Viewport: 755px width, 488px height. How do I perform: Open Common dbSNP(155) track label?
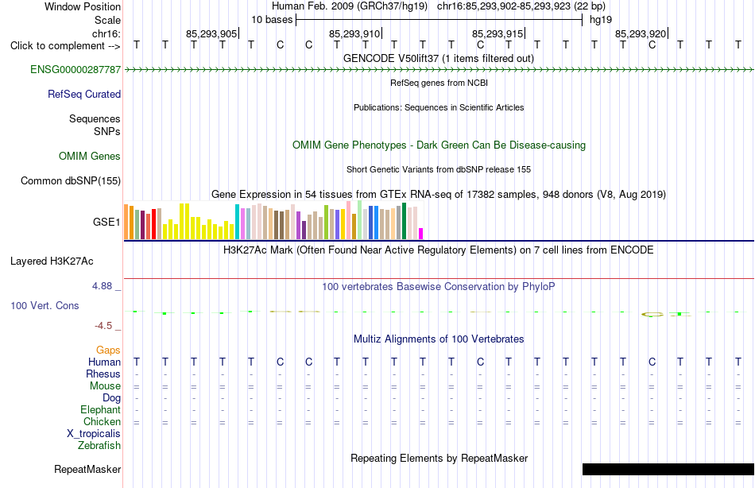point(71,180)
